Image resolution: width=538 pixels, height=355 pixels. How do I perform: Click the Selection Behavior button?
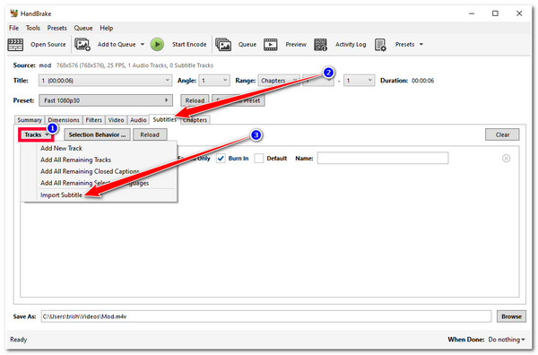tap(98, 134)
